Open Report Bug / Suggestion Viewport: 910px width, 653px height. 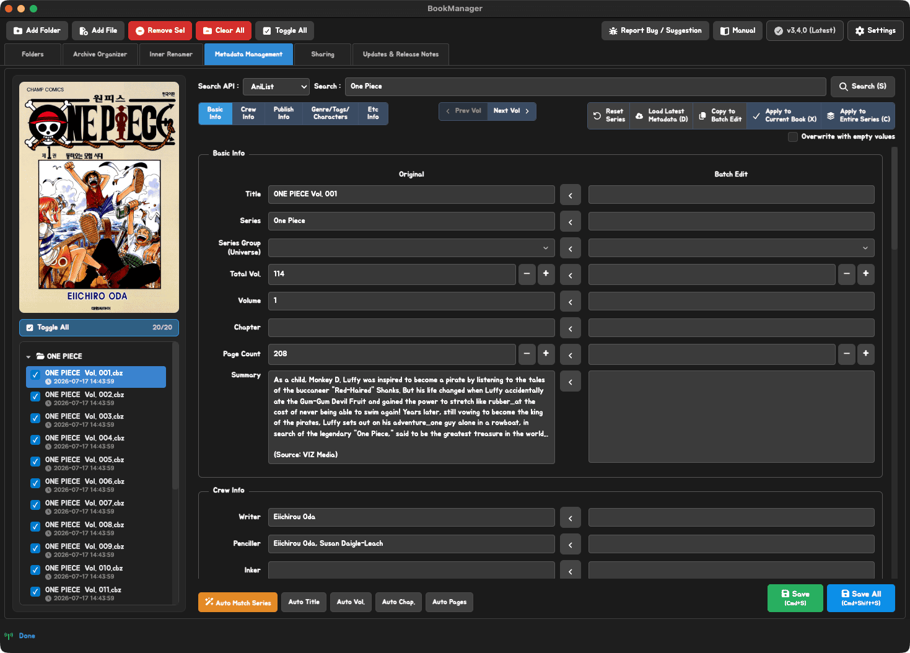(655, 30)
